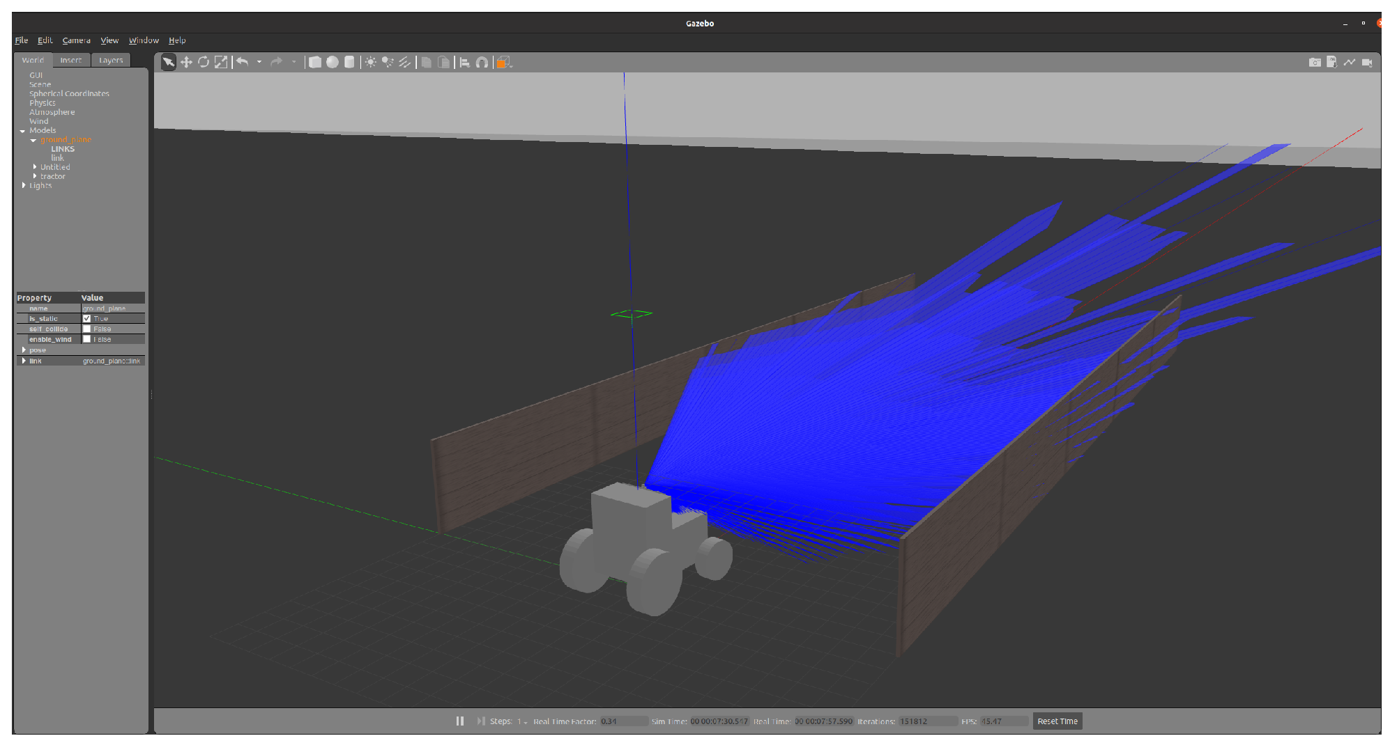Screen dimensions: 1390x752
Task: Select the rotate mode tool
Action: point(204,63)
